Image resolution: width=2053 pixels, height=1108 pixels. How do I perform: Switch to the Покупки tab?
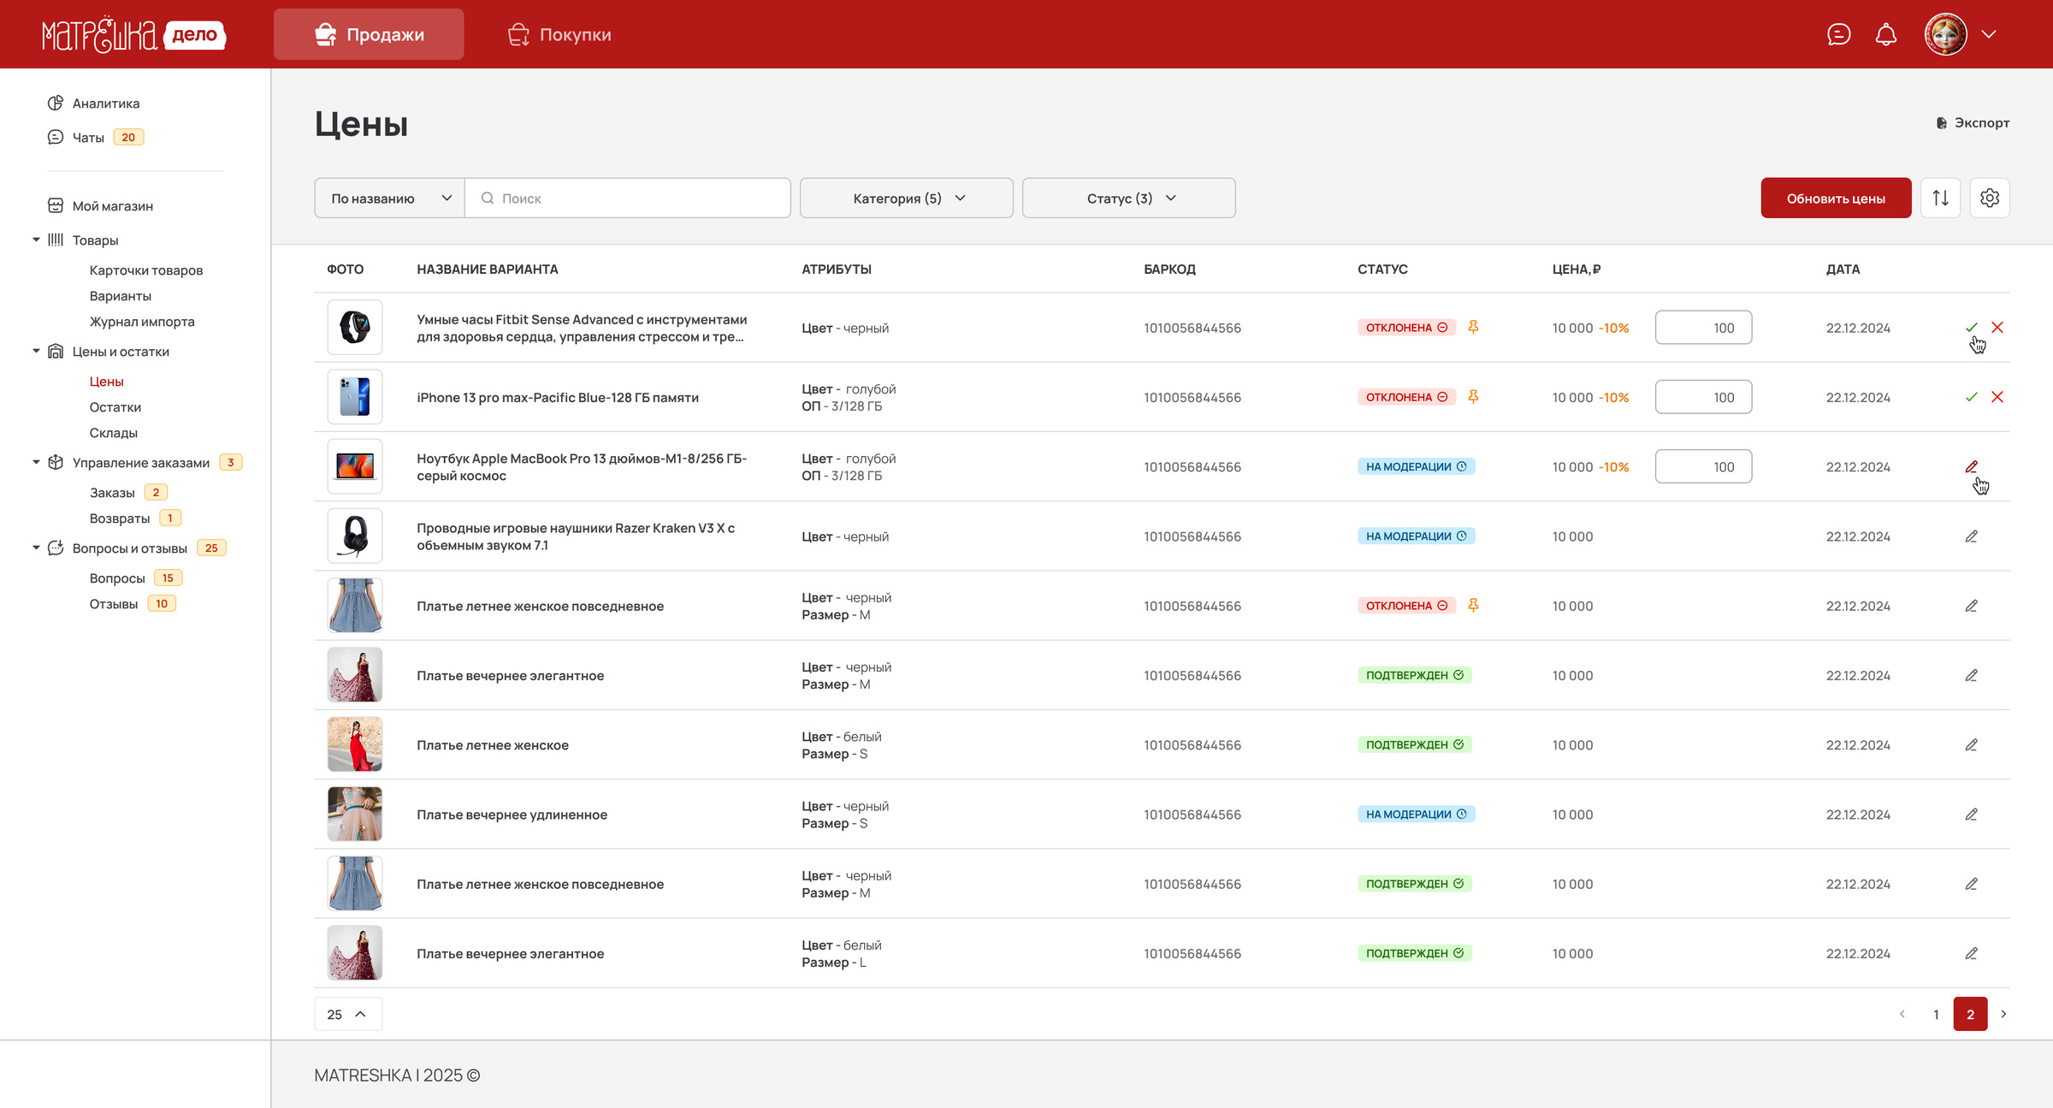(x=559, y=34)
